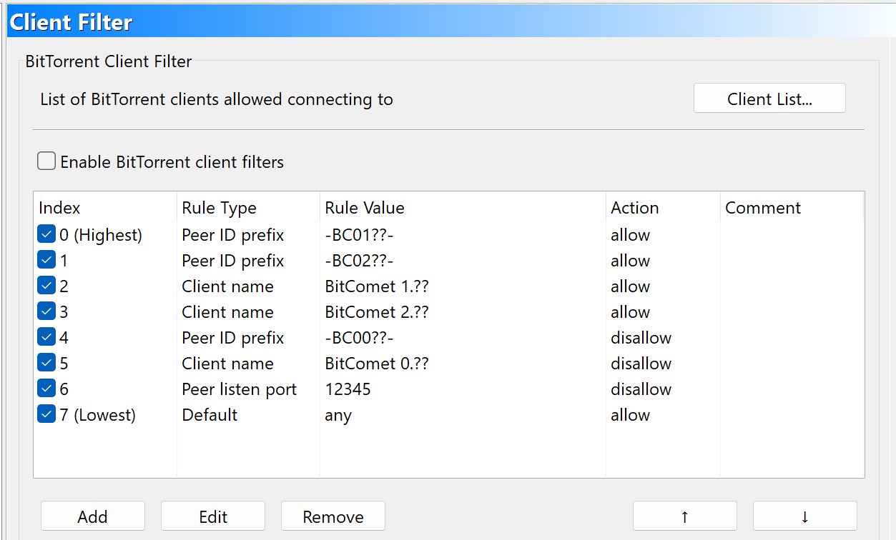Click Peer ID prefix in row 1
The image size is (896, 540).
(x=233, y=261)
